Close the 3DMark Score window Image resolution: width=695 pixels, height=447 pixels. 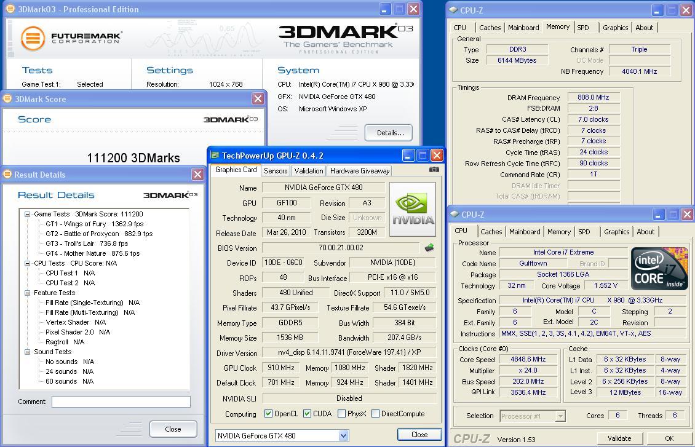(258, 98)
